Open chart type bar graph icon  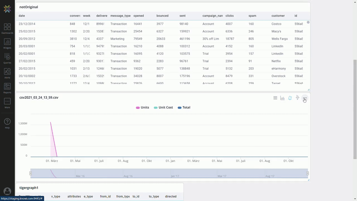tap(283, 98)
